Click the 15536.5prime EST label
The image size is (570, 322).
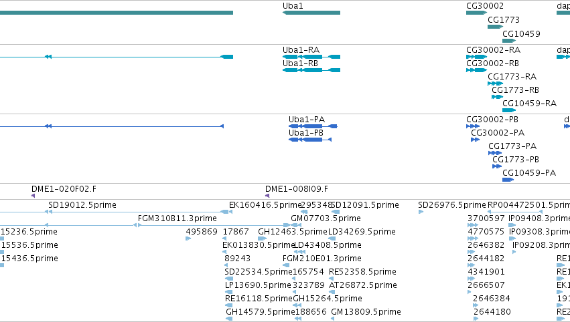tap(29, 245)
